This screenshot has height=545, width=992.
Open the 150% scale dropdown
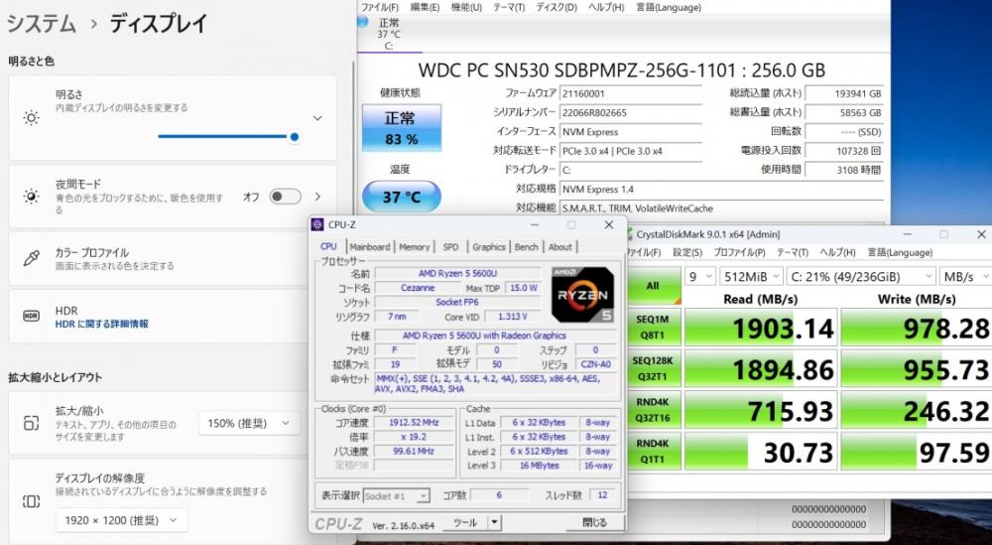[249, 423]
